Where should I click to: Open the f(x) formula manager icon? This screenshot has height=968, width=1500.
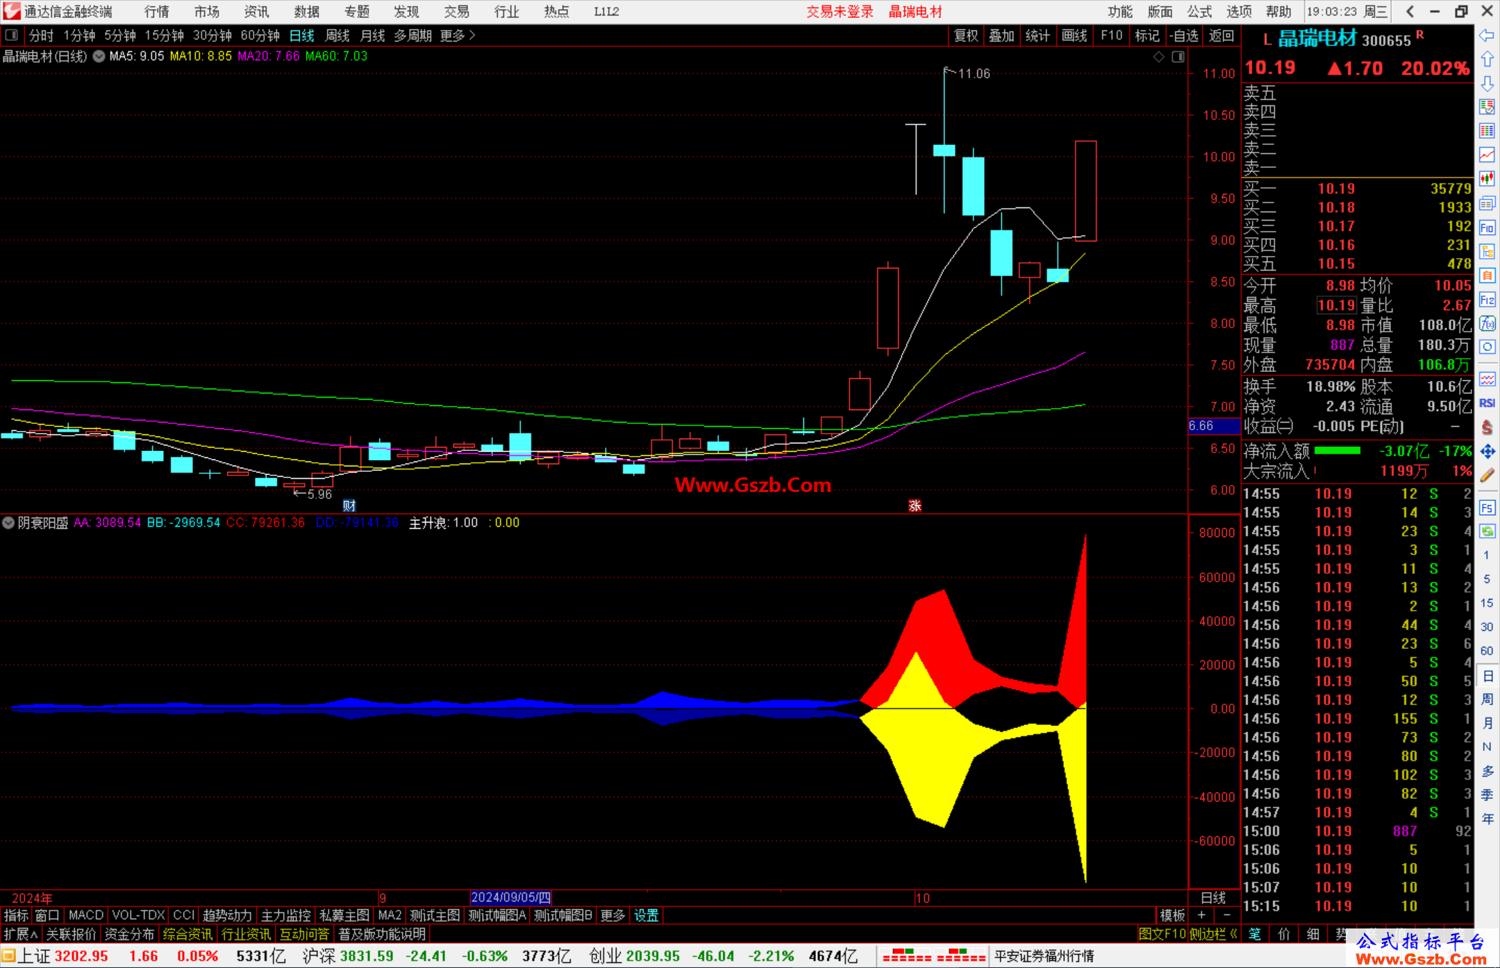(1487, 323)
